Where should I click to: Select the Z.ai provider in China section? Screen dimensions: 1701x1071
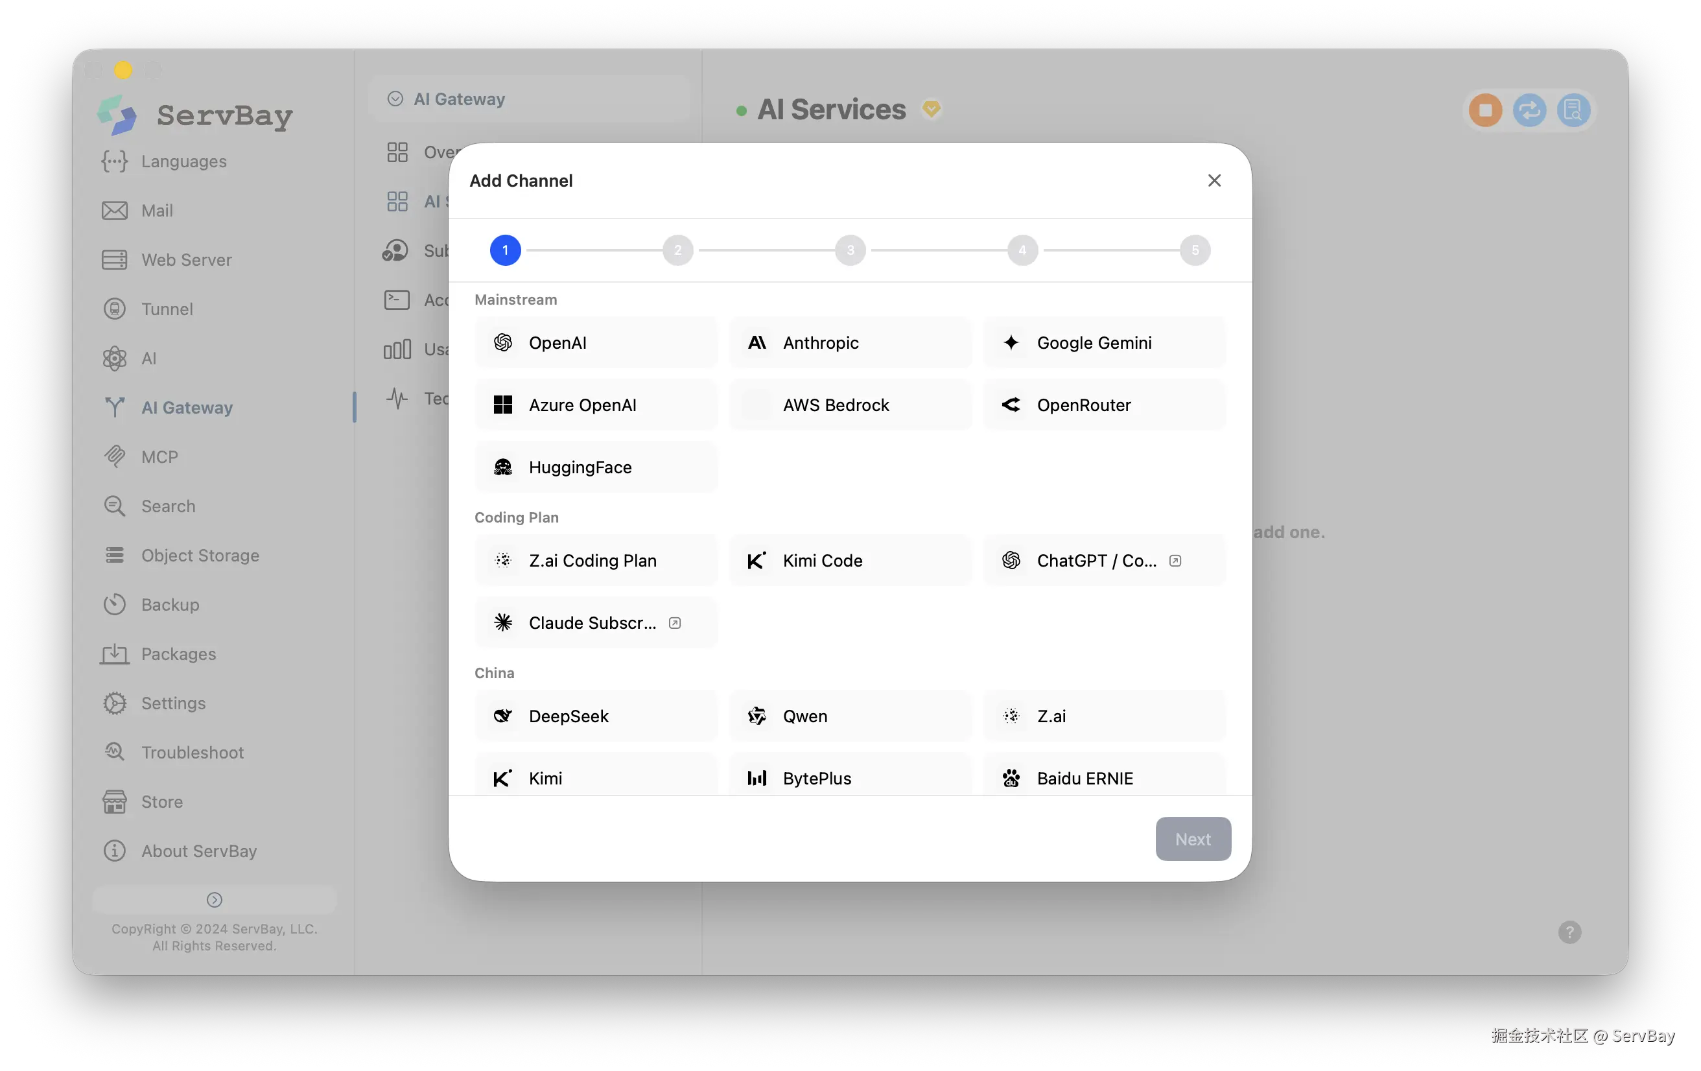(x=1104, y=716)
